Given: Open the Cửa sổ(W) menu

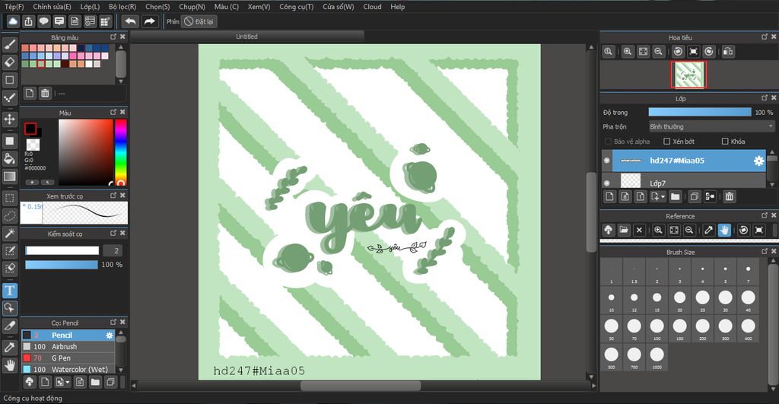Looking at the screenshot, I should click(x=339, y=6).
